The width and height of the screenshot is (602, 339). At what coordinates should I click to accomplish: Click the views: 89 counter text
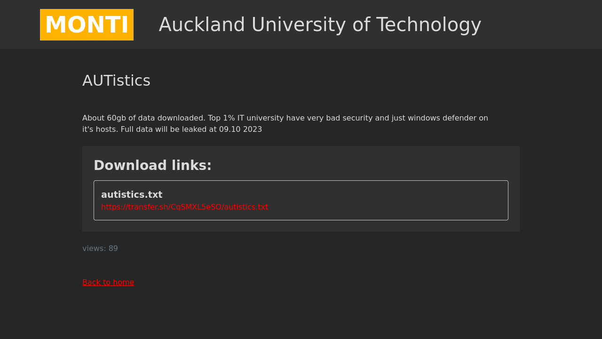100,249
